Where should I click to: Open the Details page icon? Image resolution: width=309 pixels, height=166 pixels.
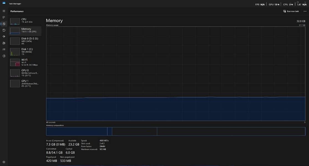[x=4, y=50]
